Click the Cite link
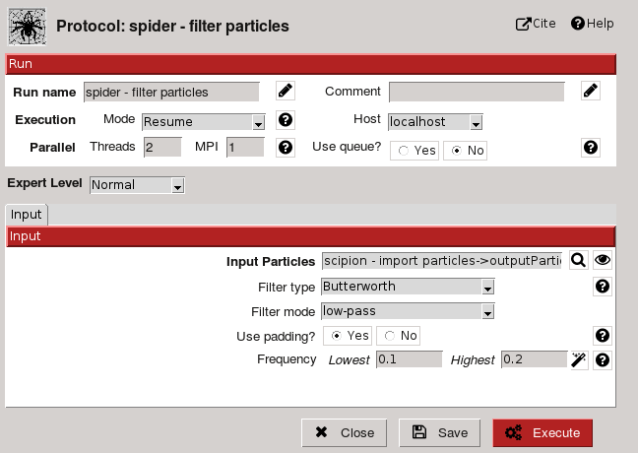This screenshot has height=453, width=638. click(536, 24)
